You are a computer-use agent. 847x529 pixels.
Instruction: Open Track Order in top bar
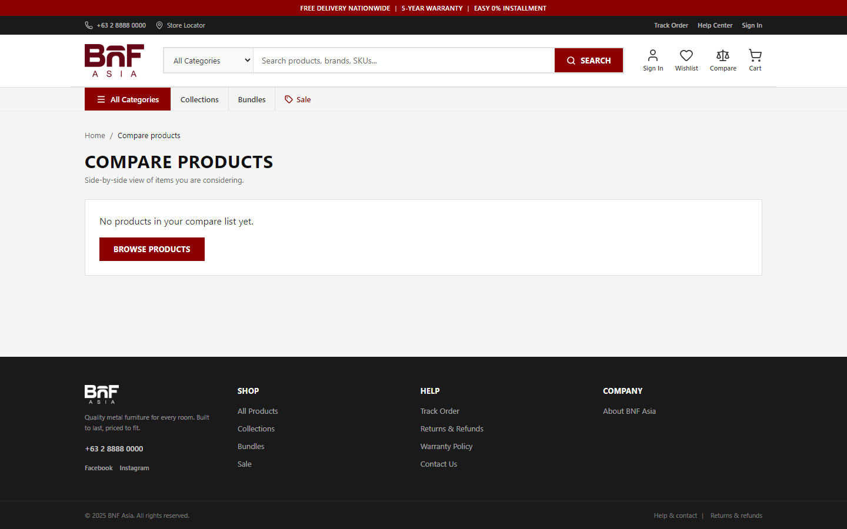(671, 25)
